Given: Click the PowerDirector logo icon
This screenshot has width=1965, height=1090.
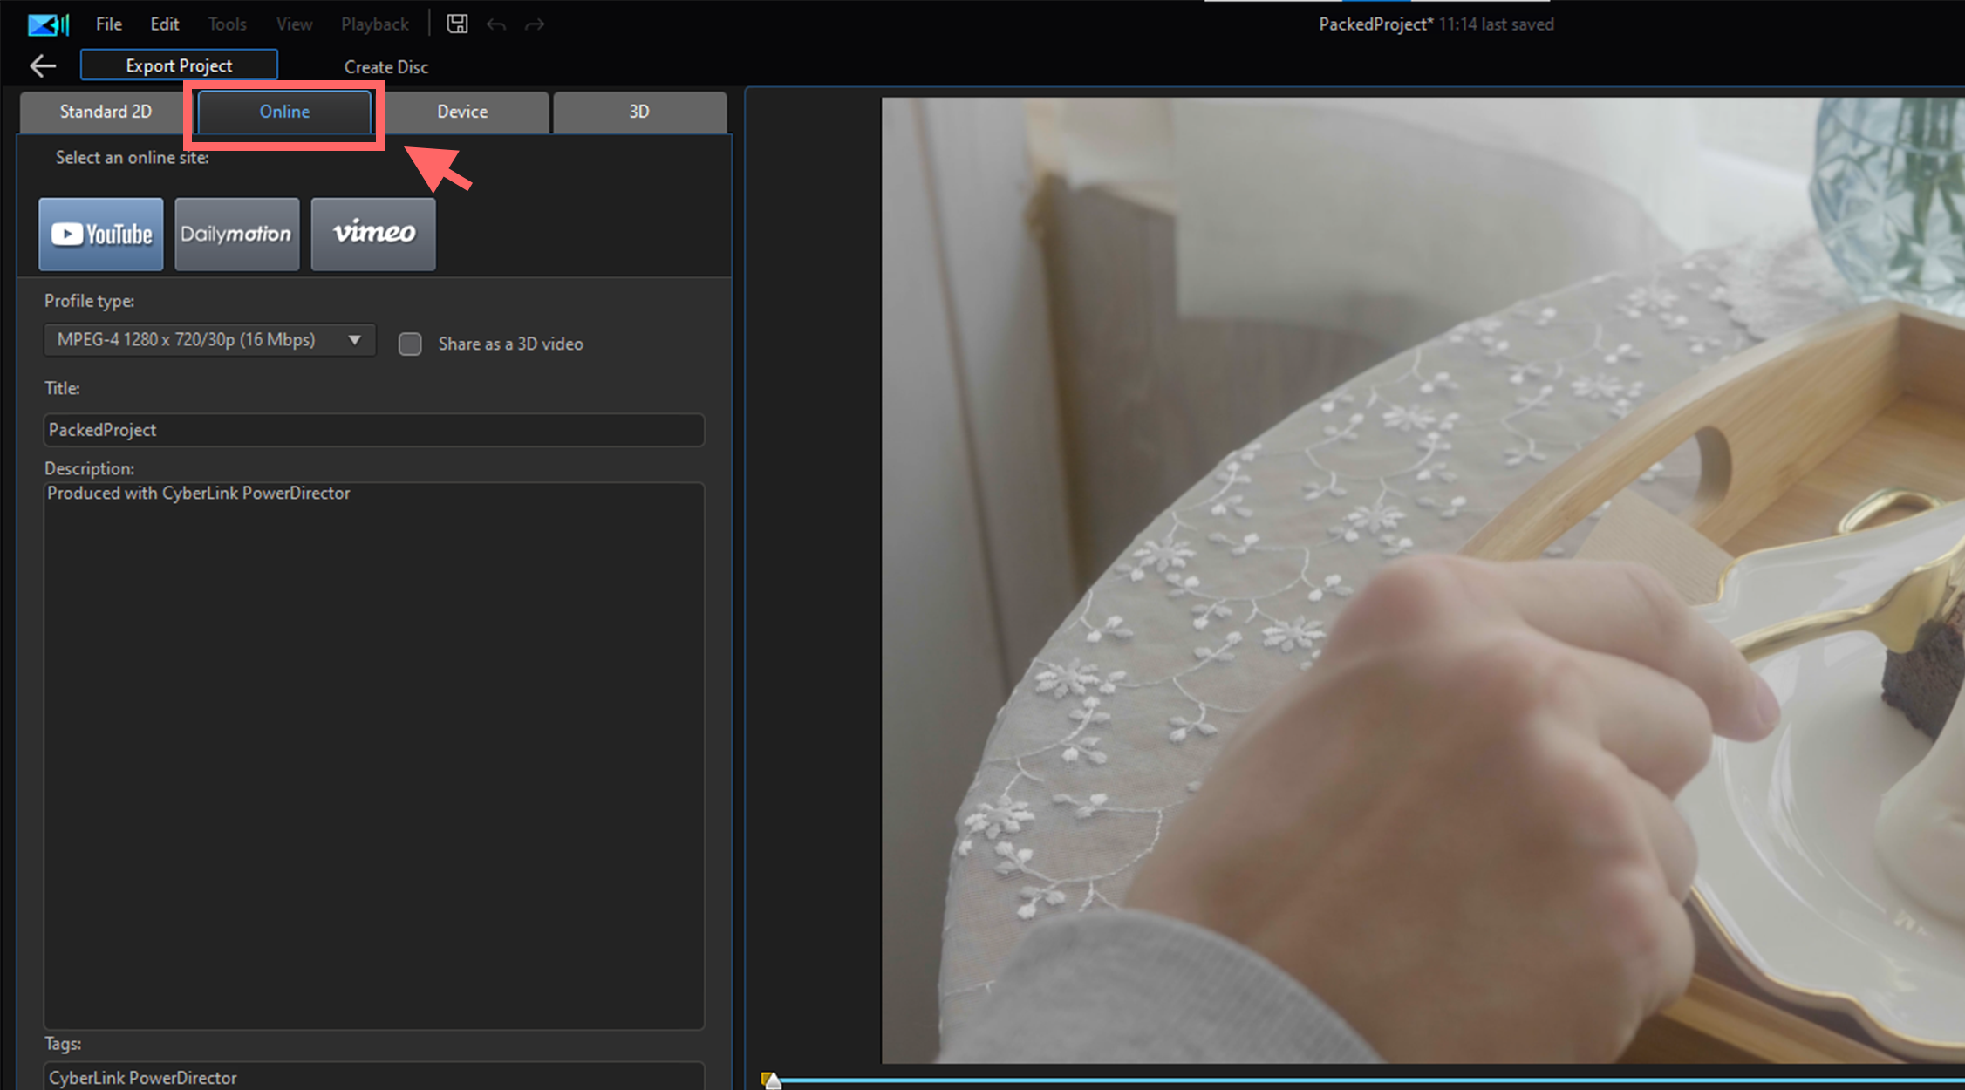Looking at the screenshot, I should 48,24.
